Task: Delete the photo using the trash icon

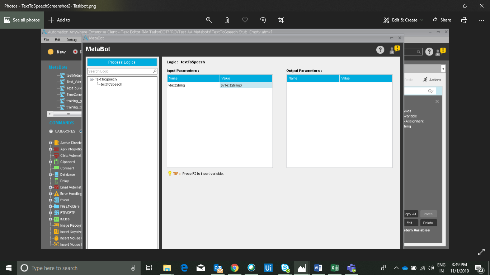Action: (x=227, y=20)
